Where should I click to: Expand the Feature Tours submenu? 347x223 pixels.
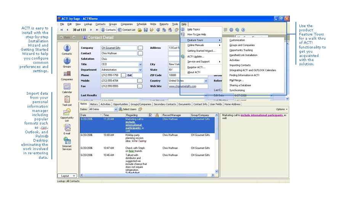(x=201, y=40)
